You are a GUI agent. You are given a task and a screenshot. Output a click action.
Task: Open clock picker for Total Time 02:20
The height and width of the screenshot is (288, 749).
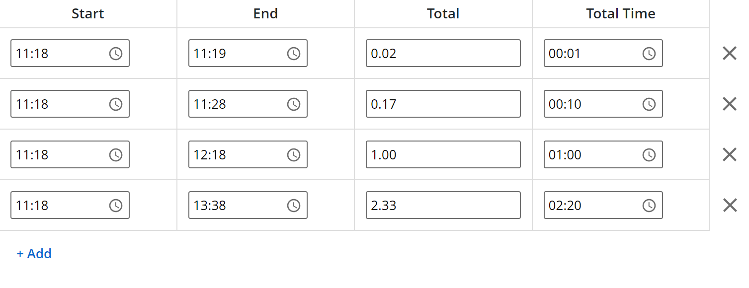pos(649,206)
